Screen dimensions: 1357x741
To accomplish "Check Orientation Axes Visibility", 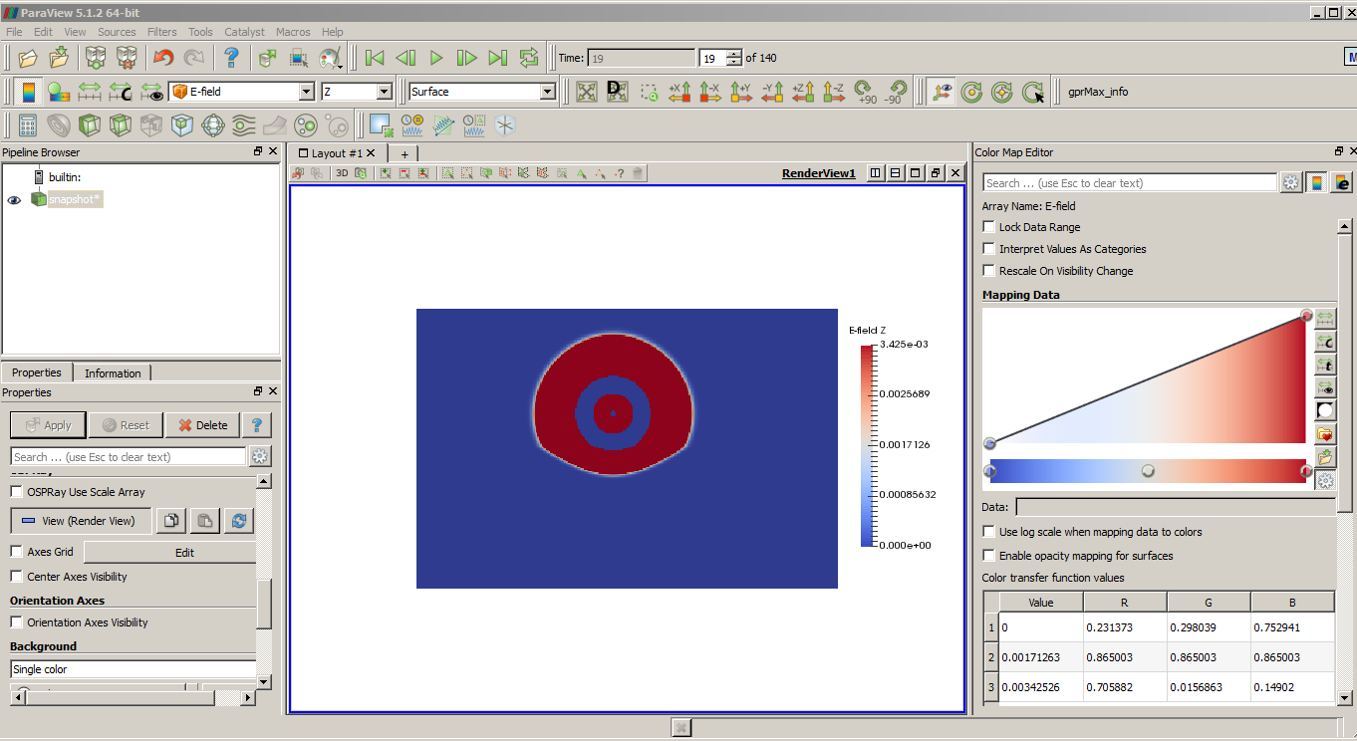I will [x=17, y=622].
